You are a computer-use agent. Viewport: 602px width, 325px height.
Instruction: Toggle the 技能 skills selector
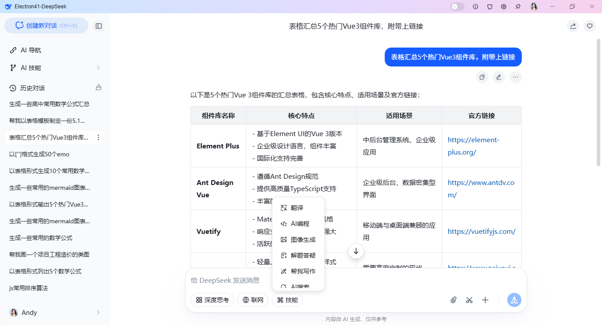tap(287, 300)
